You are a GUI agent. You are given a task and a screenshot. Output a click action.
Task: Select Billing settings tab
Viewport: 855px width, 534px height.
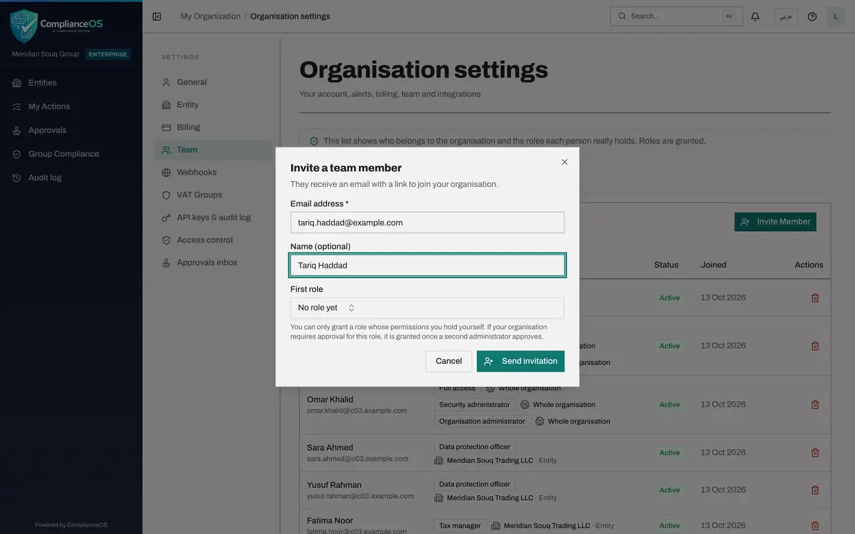[215, 127]
